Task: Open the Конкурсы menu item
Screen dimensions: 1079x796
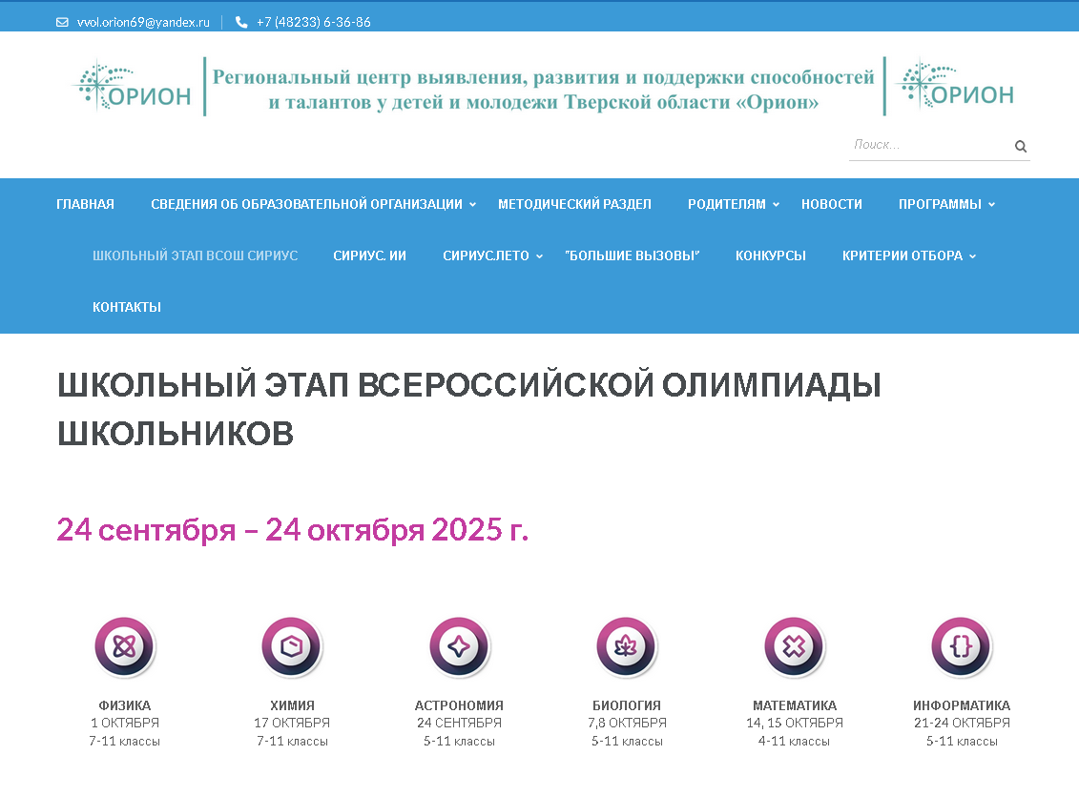Action: [x=770, y=255]
